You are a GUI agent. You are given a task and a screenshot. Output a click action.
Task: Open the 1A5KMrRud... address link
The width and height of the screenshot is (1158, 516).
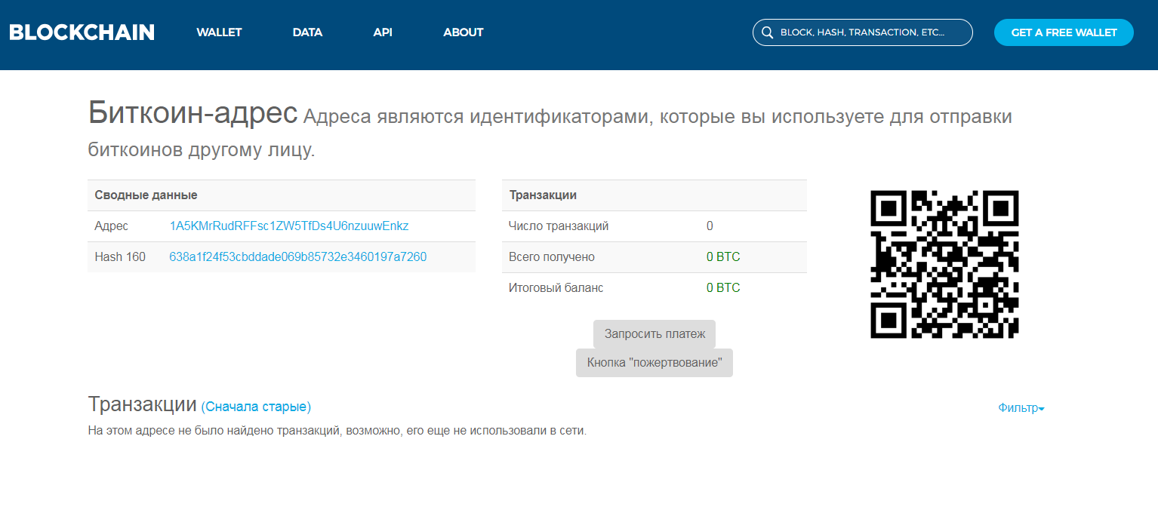click(x=289, y=226)
